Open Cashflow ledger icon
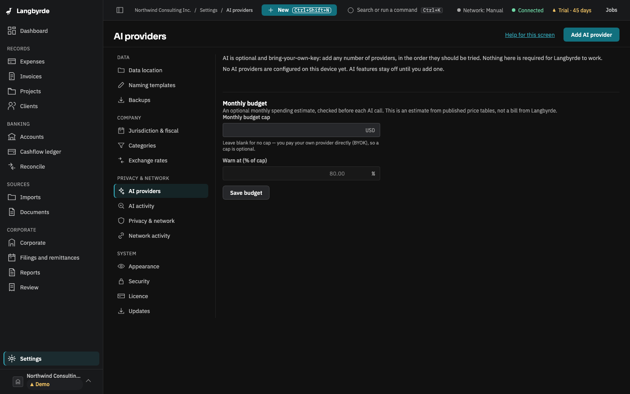Viewport: 630px width, 394px height. (x=12, y=151)
